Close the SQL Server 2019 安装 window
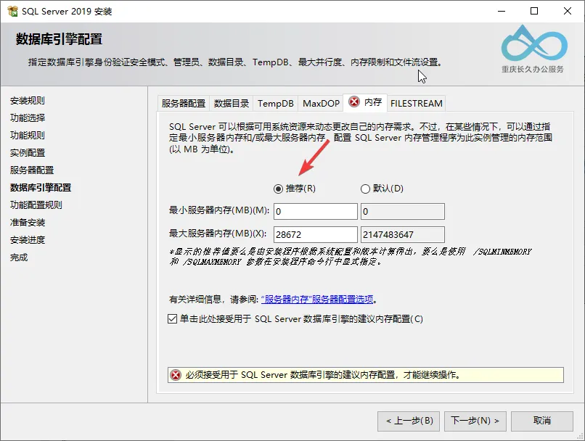585x441 pixels. click(x=567, y=11)
